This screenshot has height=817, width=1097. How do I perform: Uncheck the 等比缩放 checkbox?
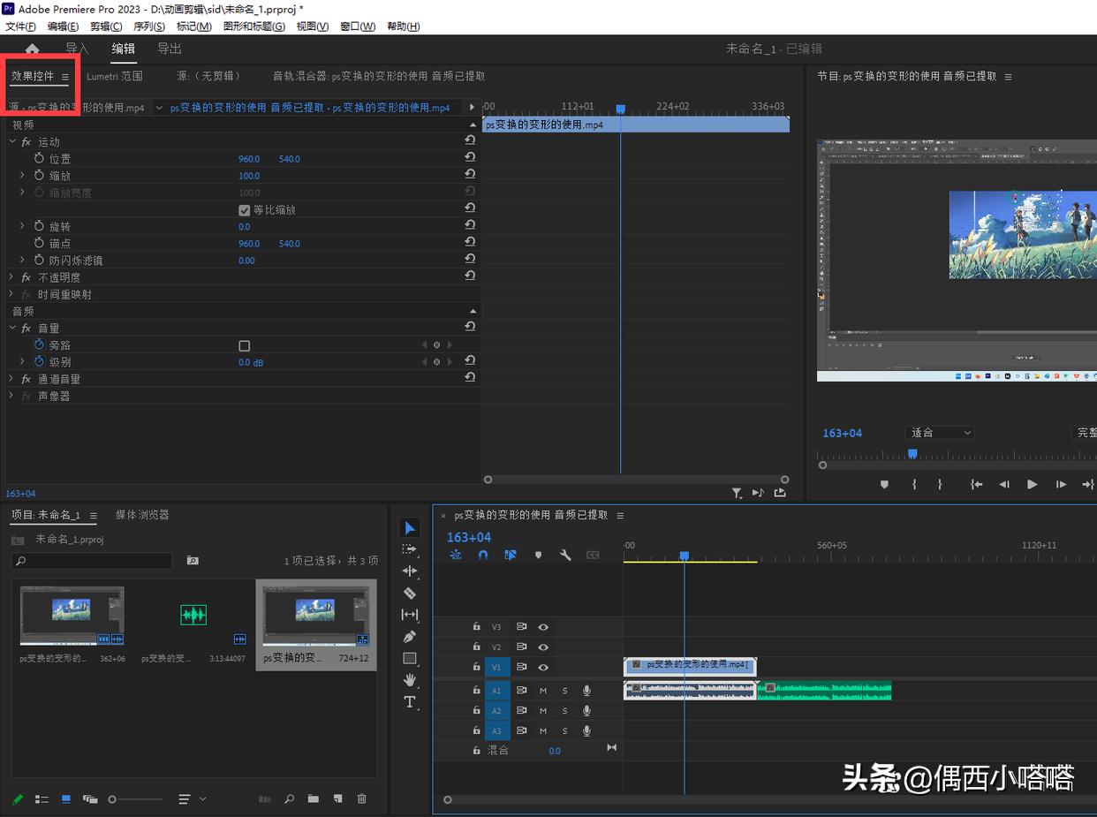(x=245, y=209)
